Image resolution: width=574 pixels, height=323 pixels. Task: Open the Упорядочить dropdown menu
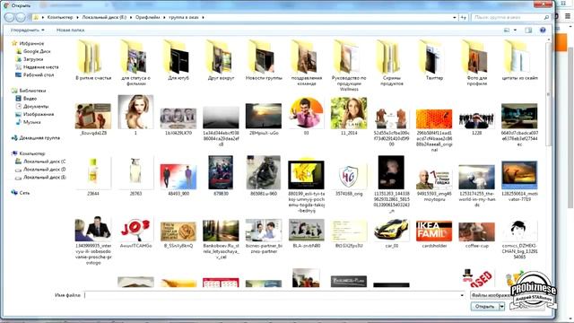point(28,30)
